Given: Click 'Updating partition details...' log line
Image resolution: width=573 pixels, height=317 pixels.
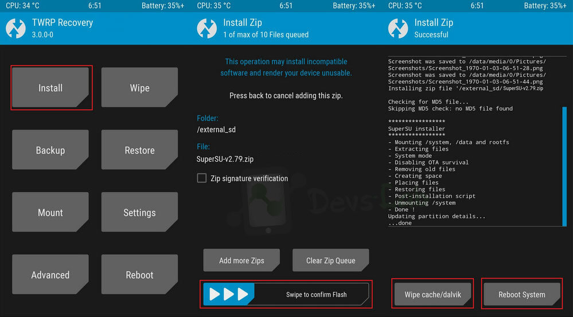Looking at the screenshot, I should 436,216.
